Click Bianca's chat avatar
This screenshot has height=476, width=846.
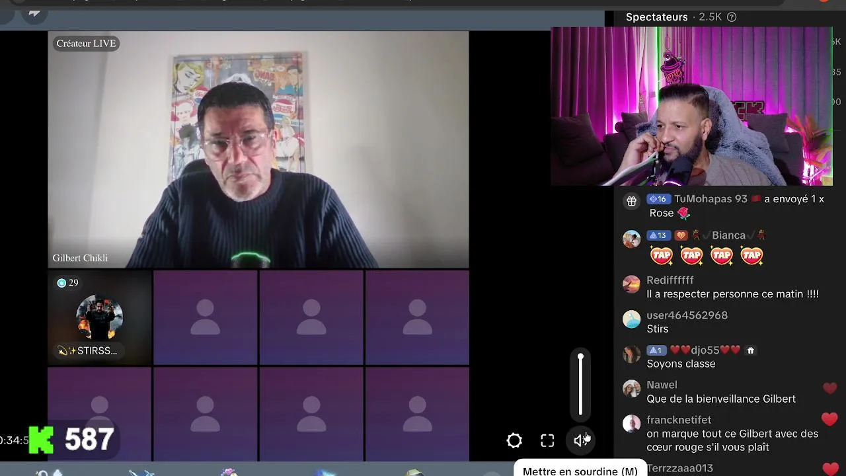[x=632, y=239]
